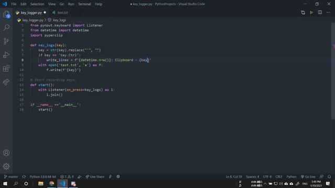The width and height of the screenshot is (335, 188).
Task: Click the unsaved dot on key_logger.py tab
Action: pyautogui.click(x=44, y=13)
